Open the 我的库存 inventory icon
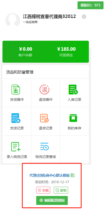 (73, 118)
